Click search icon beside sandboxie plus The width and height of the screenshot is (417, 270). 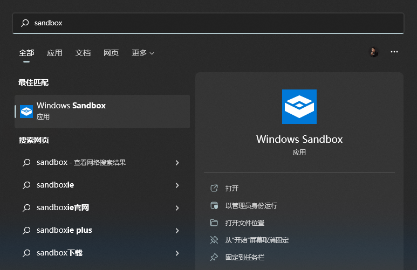[x=26, y=231]
